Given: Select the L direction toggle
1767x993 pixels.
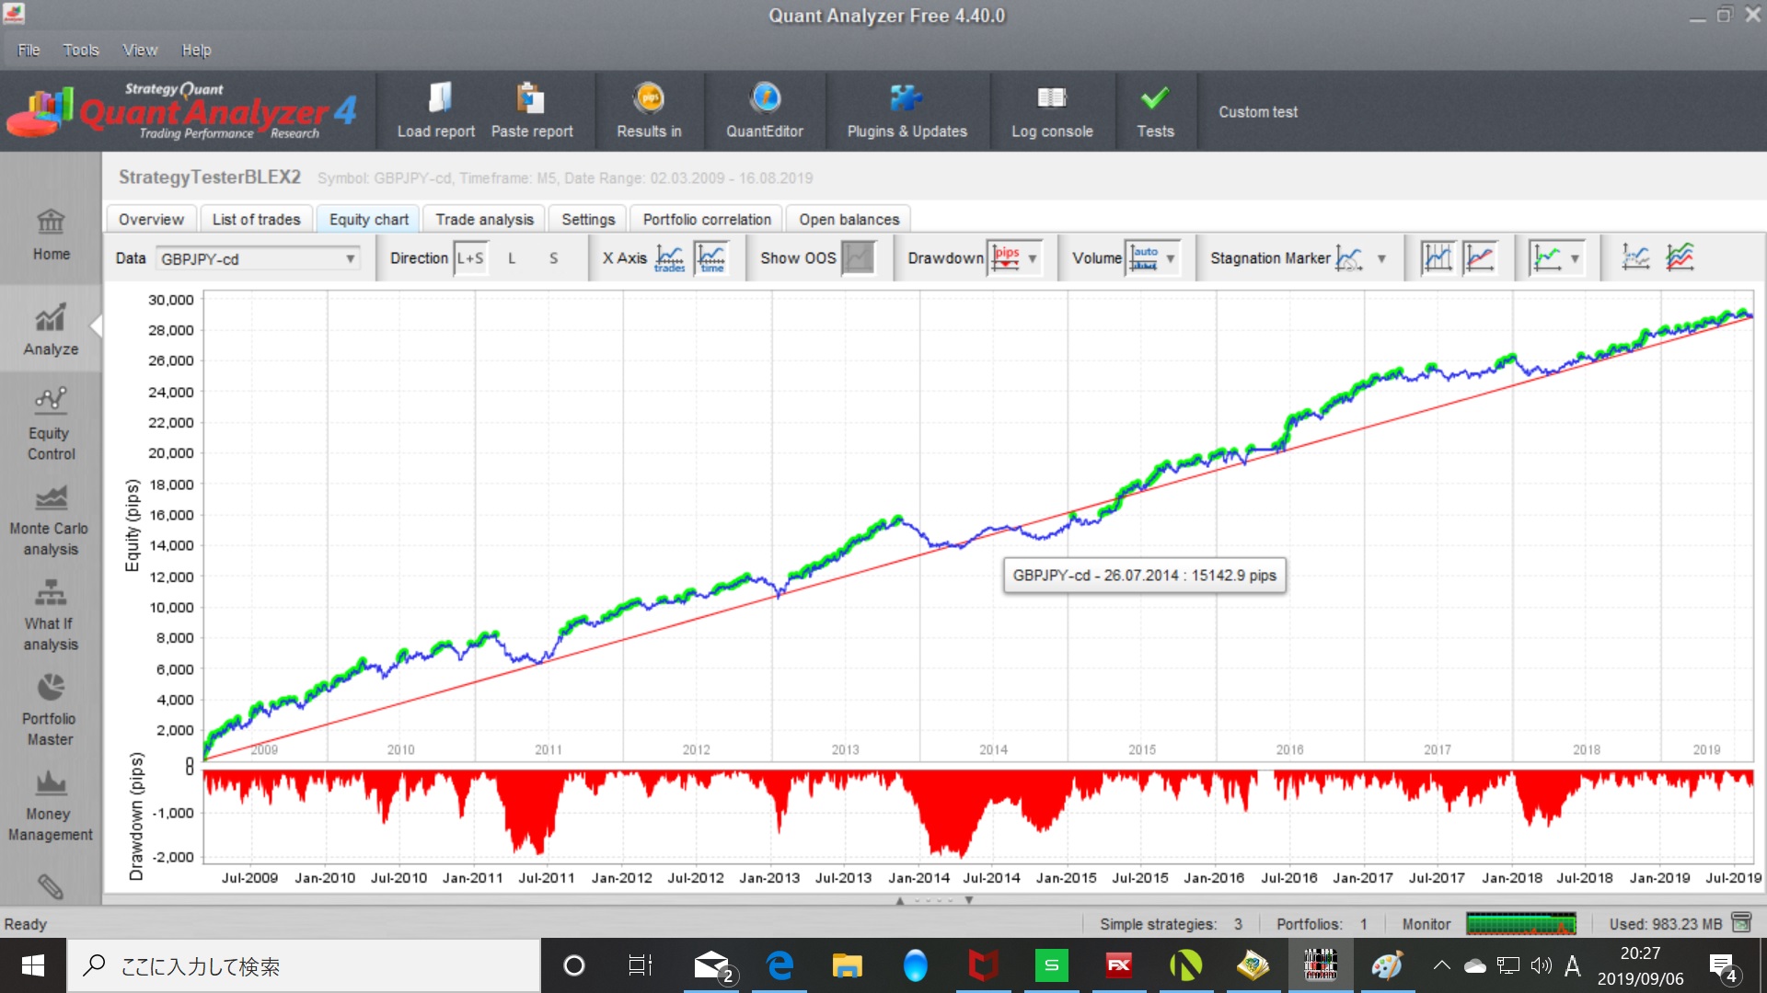Looking at the screenshot, I should coord(512,258).
